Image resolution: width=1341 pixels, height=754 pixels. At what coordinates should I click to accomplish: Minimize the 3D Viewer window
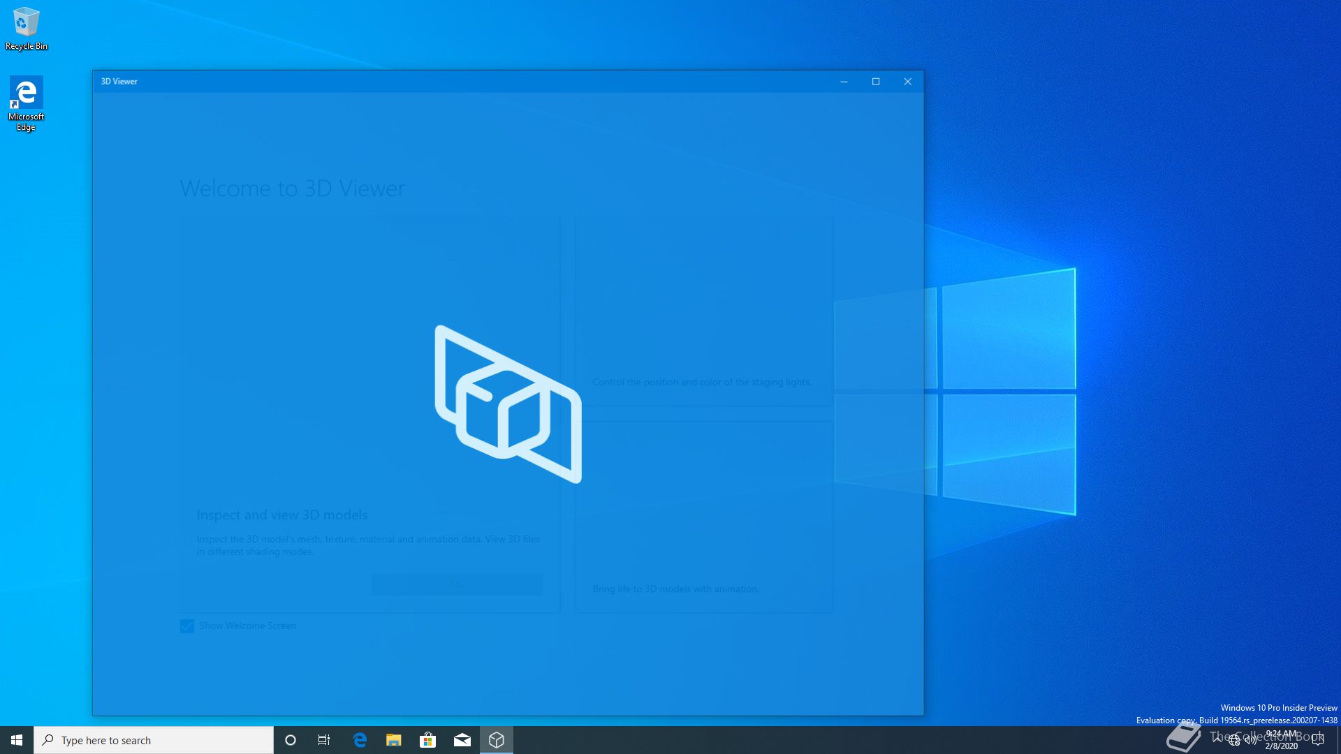(x=844, y=82)
